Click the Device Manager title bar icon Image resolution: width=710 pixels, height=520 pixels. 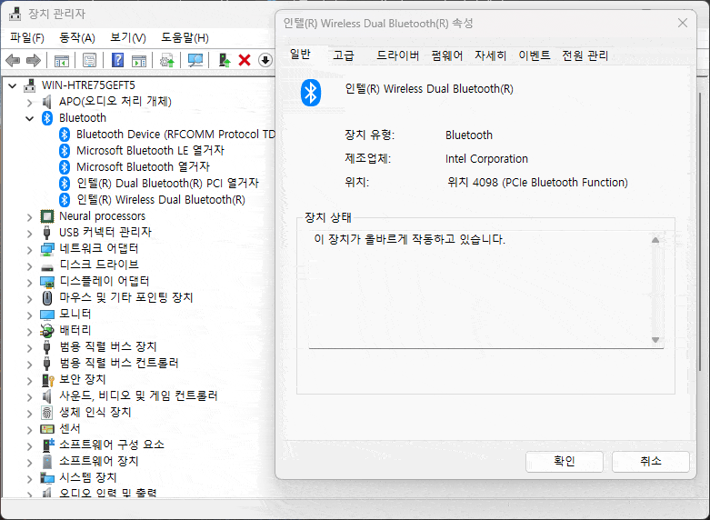pyautogui.click(x=15, y=14)
